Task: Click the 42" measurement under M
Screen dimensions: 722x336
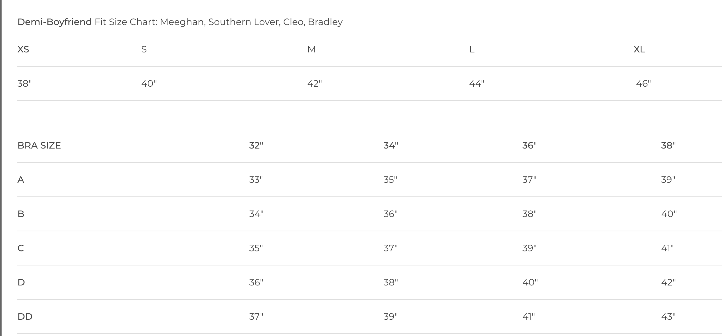Action: coord(314,83)
